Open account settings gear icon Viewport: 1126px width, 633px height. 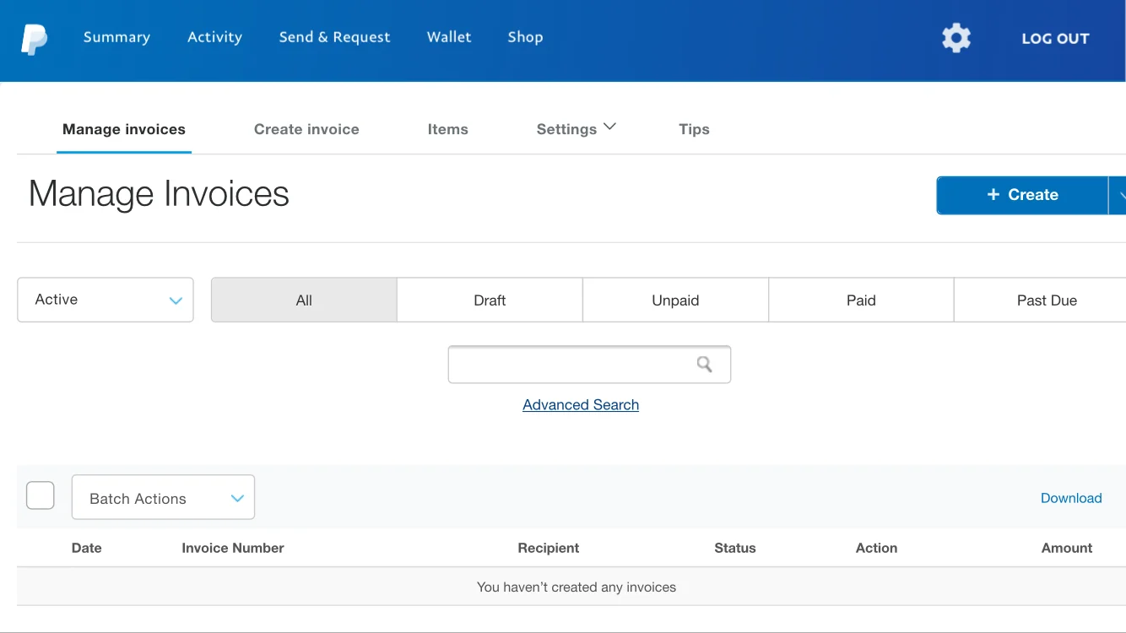(955, 38)
